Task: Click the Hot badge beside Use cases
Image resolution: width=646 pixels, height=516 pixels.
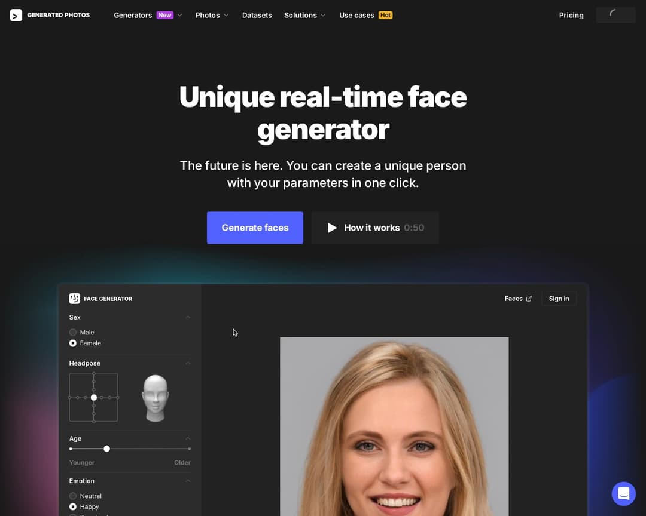Action: point(385,15)
